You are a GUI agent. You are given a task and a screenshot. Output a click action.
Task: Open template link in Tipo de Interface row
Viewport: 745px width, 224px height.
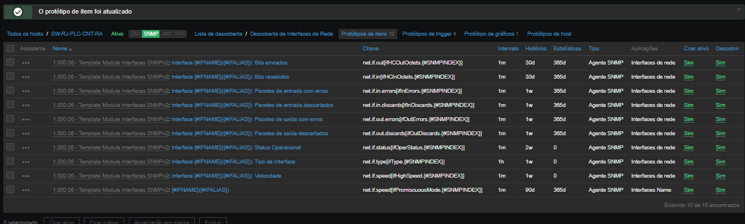coord(111,162)
